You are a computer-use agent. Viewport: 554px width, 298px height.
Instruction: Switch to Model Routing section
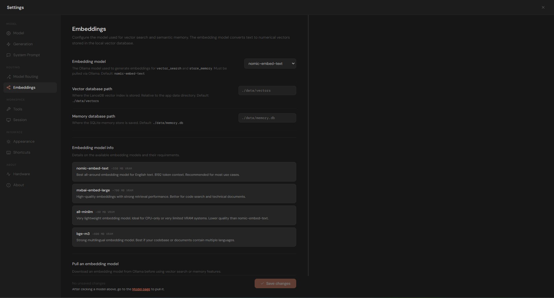[30, 77]
